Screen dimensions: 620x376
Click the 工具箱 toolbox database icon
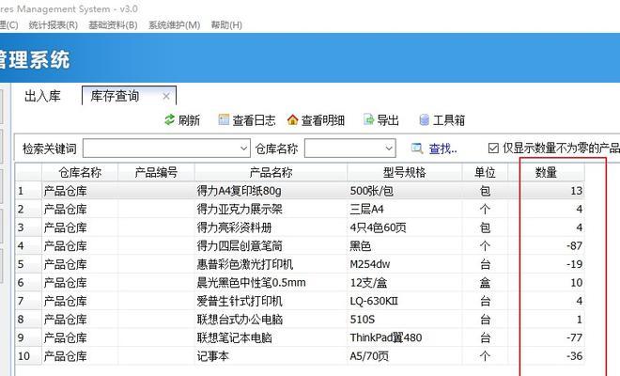(425, 119)
